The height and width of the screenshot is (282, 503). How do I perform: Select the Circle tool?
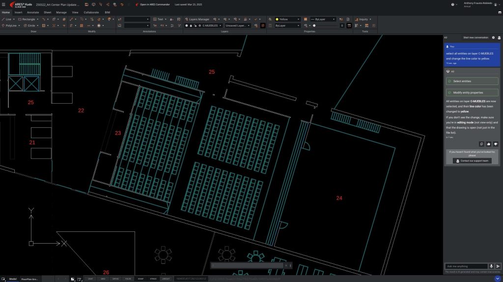(29, 26)
